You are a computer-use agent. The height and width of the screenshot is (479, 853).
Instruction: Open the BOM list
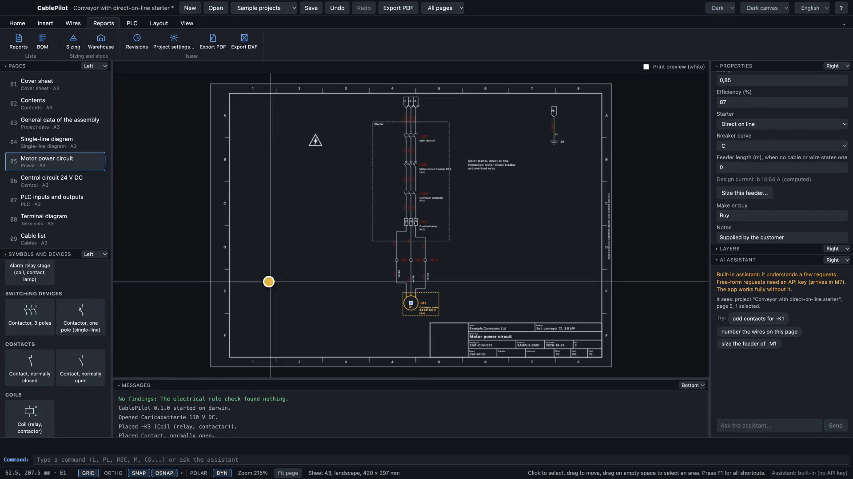(x=43, y=41)
